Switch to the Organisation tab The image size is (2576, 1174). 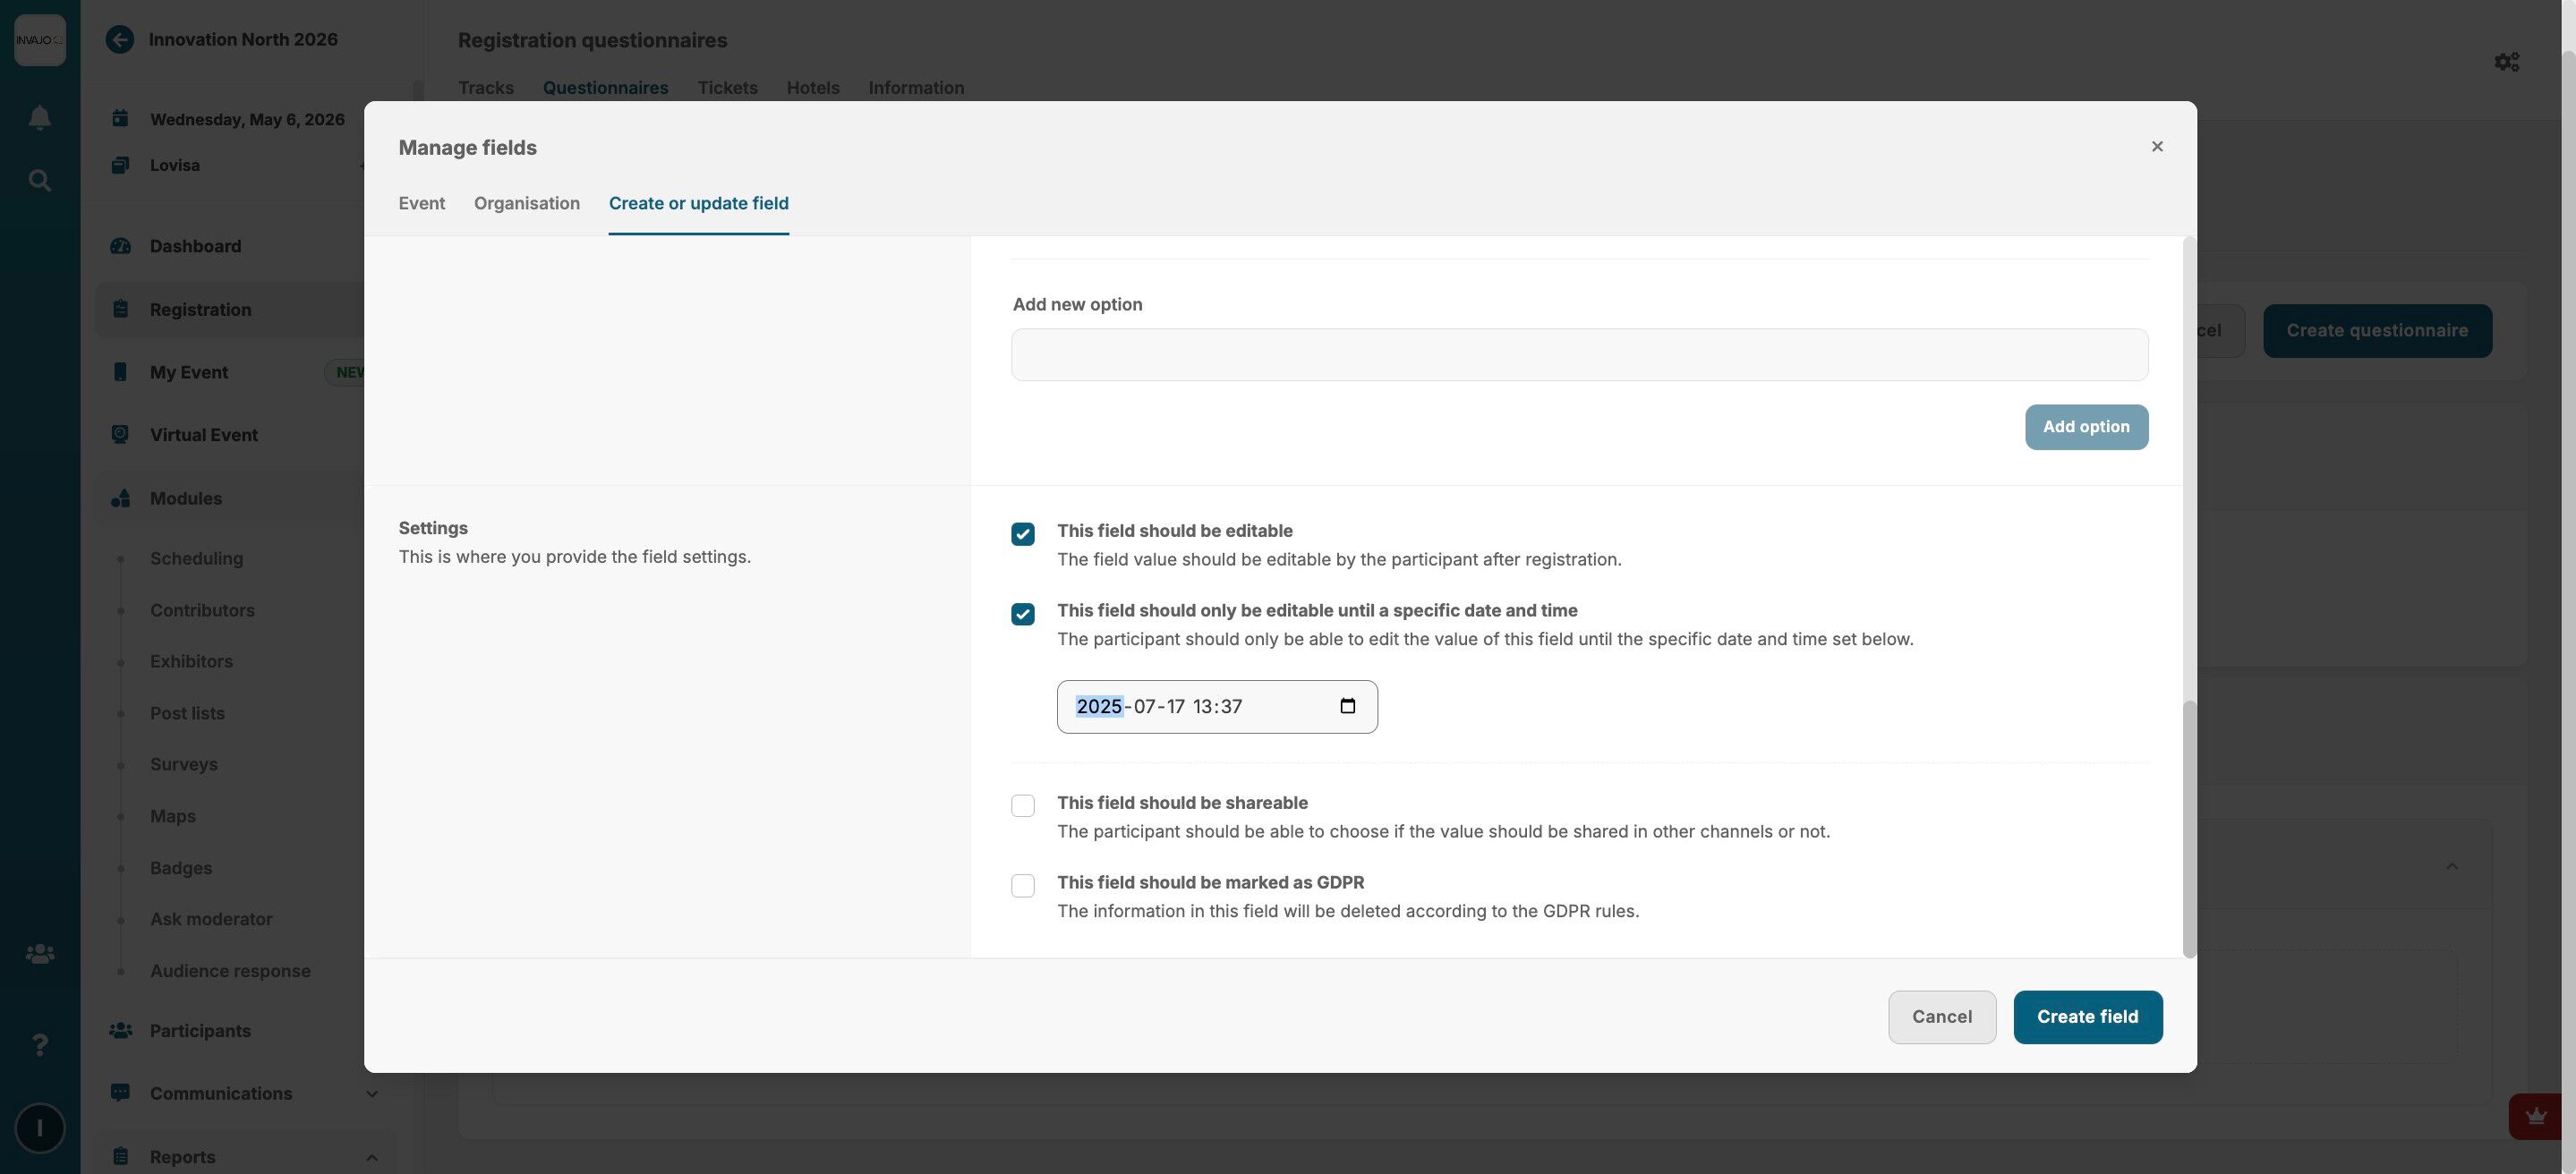click(526, 204)
